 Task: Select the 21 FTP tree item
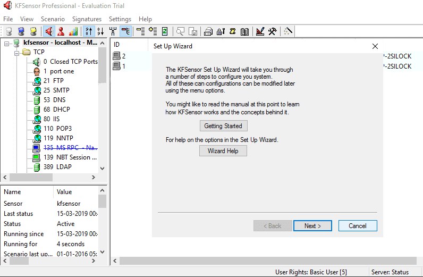(54, 81)
